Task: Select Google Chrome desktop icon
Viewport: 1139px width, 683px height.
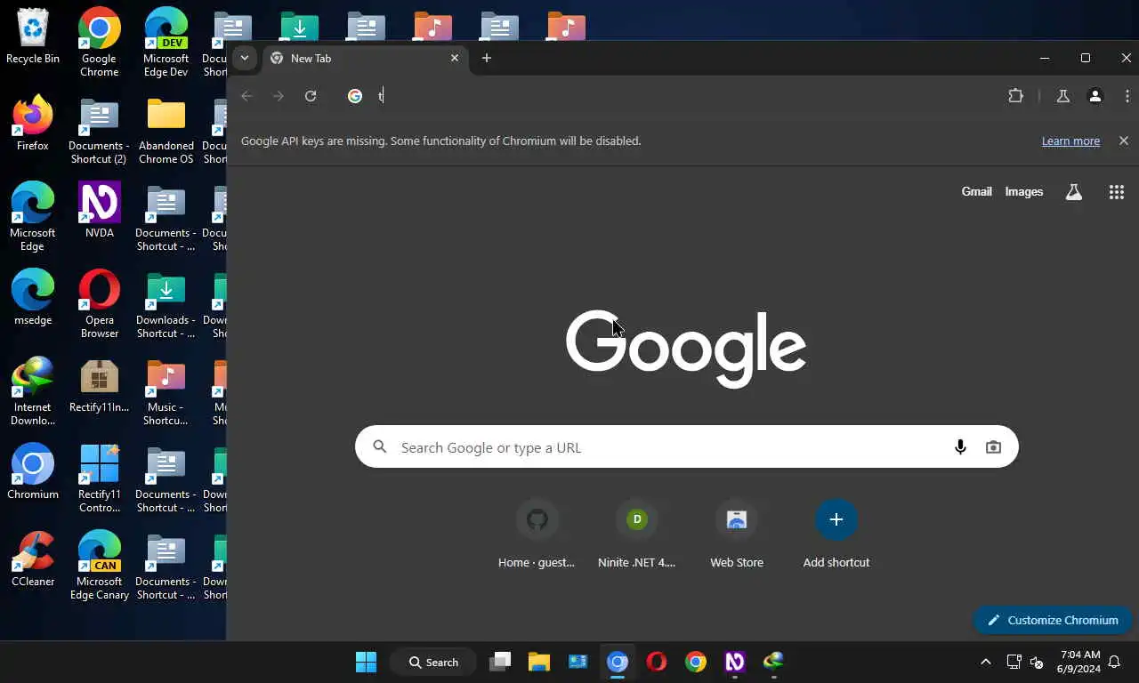Action: coord(100,43)
